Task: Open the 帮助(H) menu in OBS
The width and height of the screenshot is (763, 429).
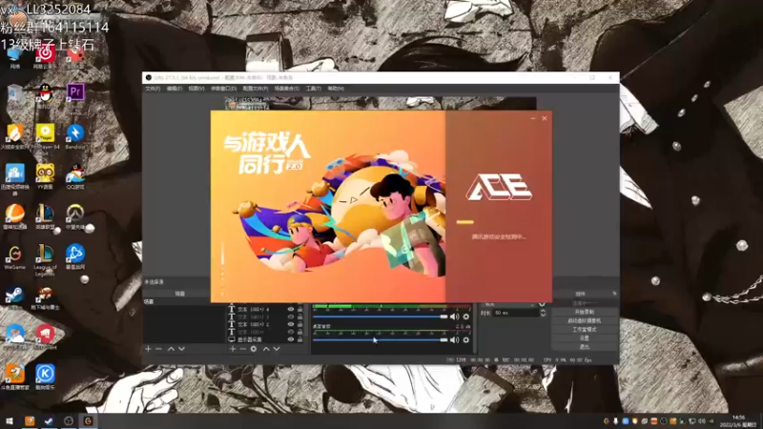Action: (x=336, y=89)
